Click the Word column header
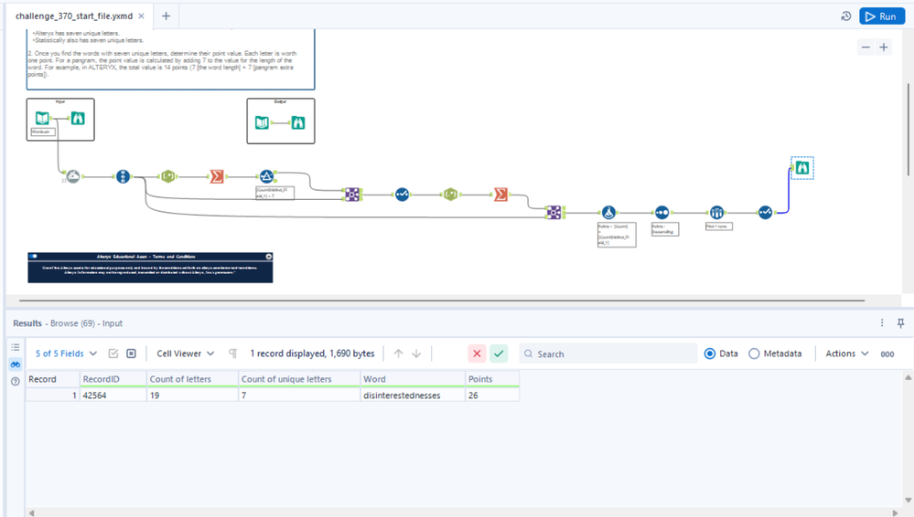The image size is (914, 517). pos(413,379)
